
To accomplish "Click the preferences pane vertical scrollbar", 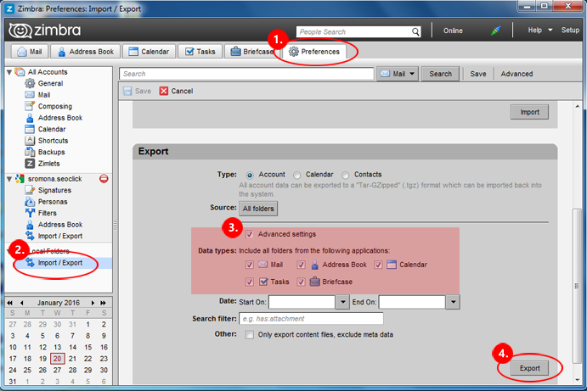I will click(x=577, y=286).
